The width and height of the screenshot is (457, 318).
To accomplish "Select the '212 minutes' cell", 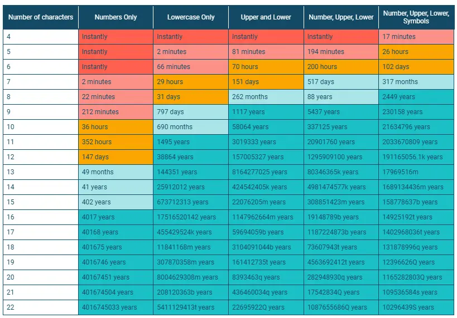I will [116, 112].
